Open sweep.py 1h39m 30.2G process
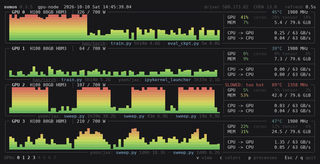The height and width of the screenshot is (164, 320). [90, 116]
